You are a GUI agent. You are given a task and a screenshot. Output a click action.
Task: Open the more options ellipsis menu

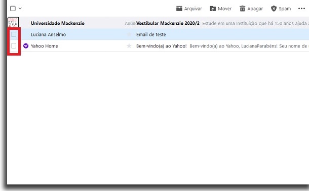301,9
